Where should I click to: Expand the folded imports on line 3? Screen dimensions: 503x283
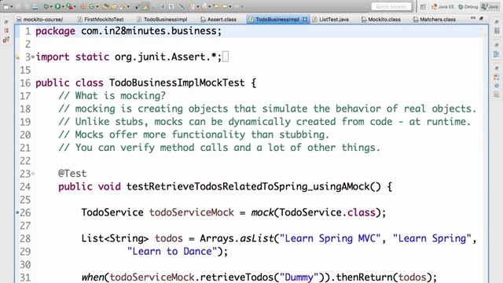tap(33, 57)
